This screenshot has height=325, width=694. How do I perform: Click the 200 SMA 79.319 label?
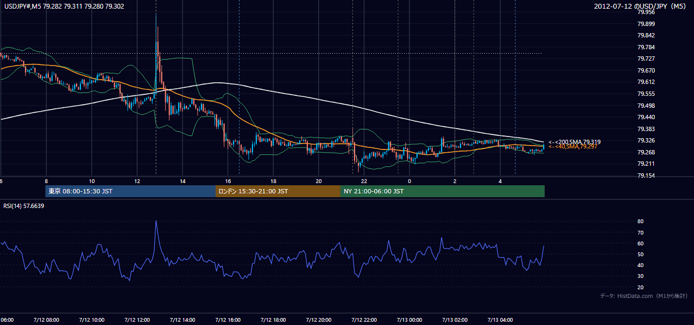point(575,142)
